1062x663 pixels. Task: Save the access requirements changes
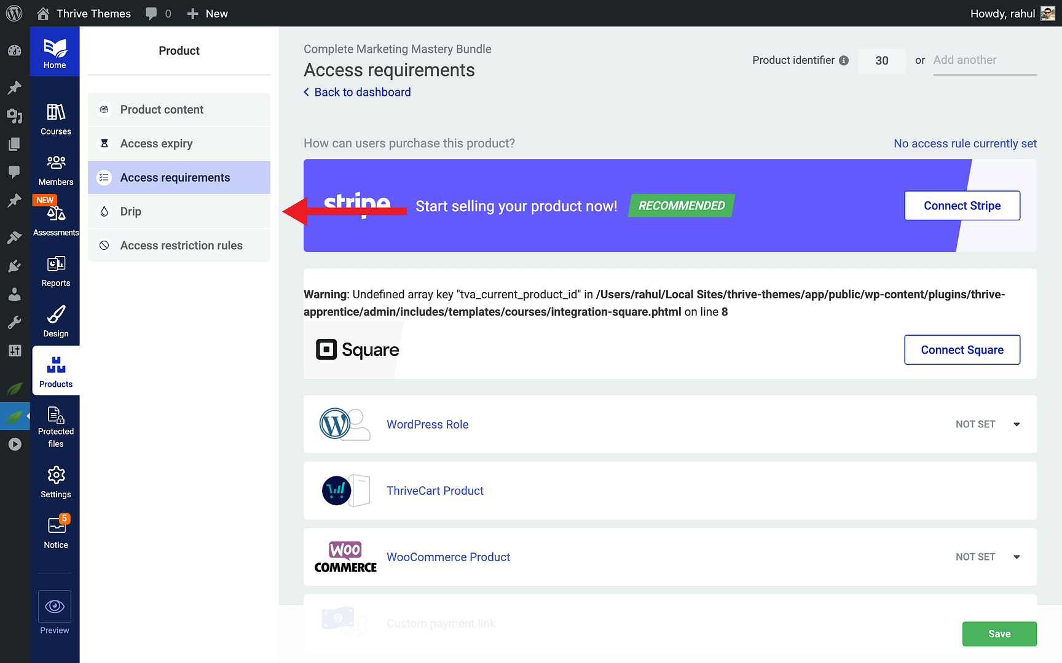click(999, 634)
